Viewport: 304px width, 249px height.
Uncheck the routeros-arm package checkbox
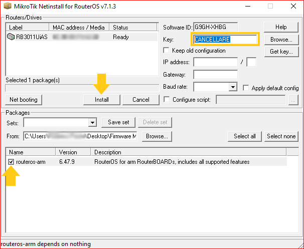[11, 162]
